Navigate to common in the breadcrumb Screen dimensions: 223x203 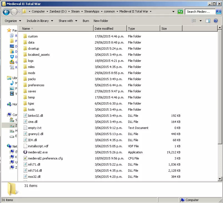pos(109,11)
